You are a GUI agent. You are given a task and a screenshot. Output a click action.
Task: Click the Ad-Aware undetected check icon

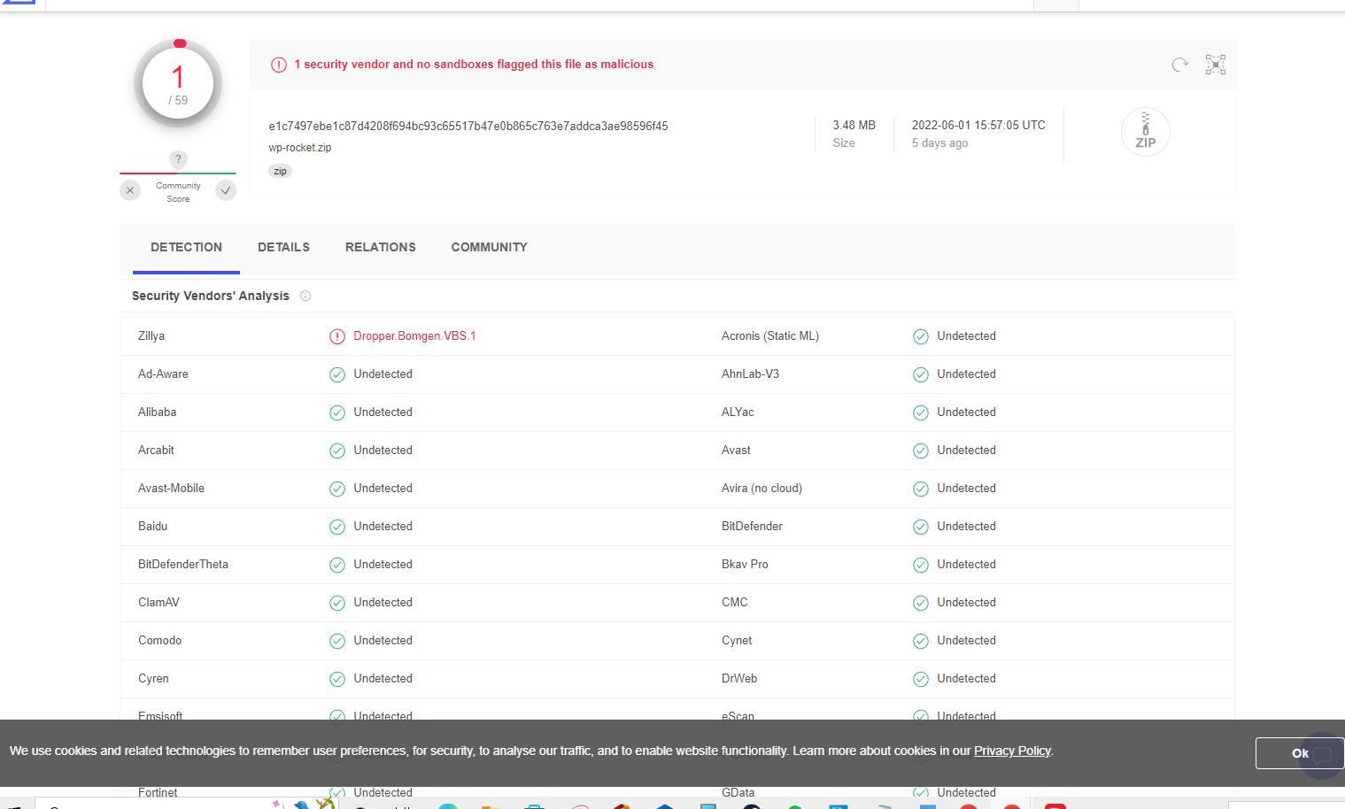coord(337,374)
